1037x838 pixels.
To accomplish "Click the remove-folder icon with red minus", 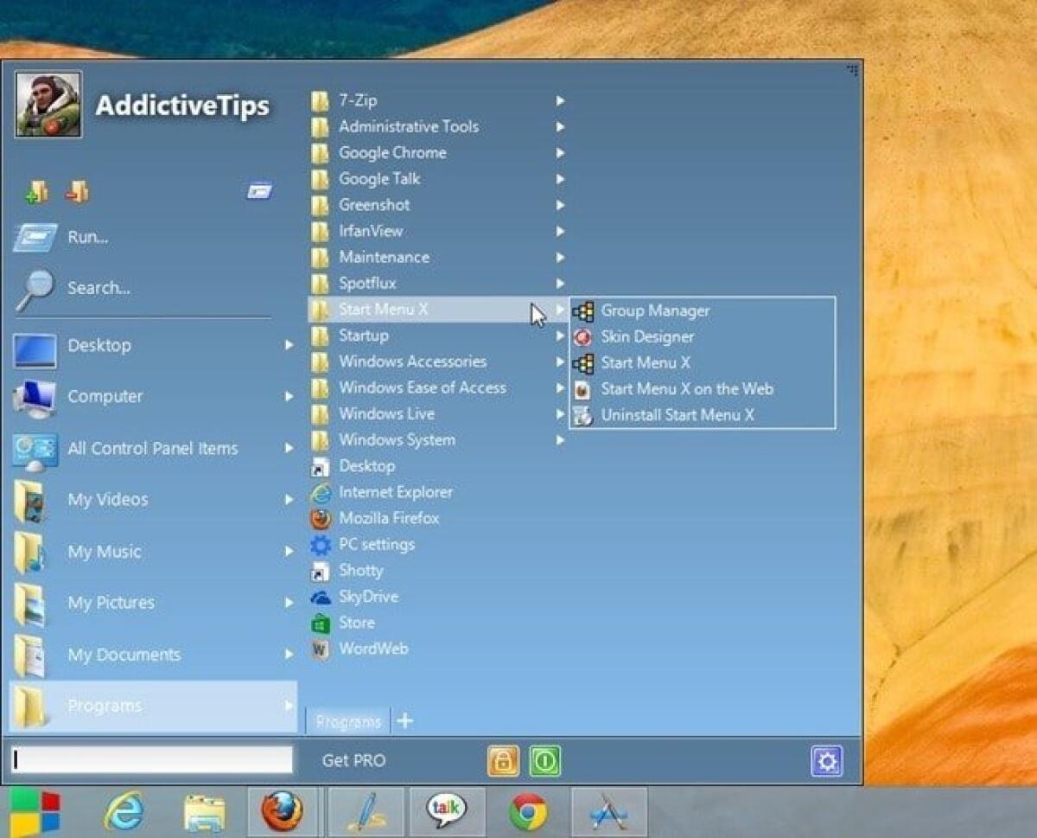I will [78, 191].
